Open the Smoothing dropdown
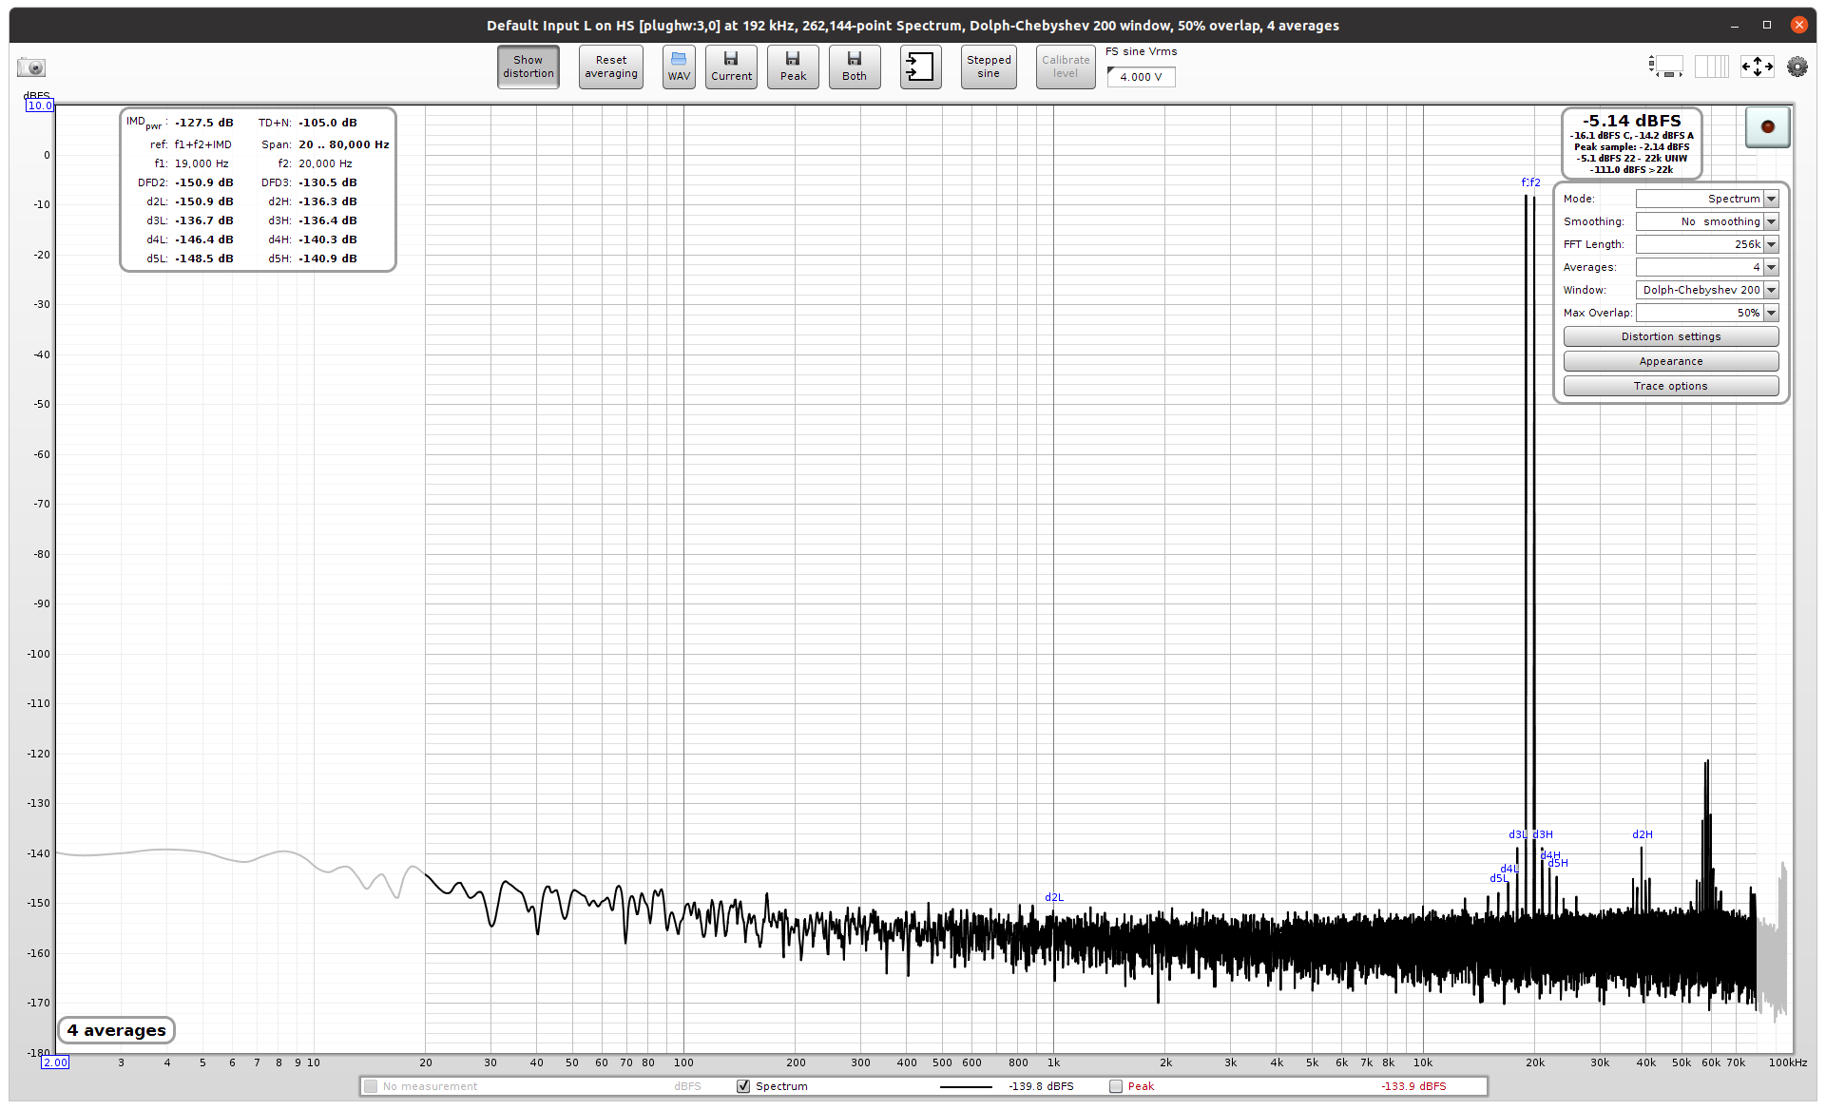 pos(1707,221)
